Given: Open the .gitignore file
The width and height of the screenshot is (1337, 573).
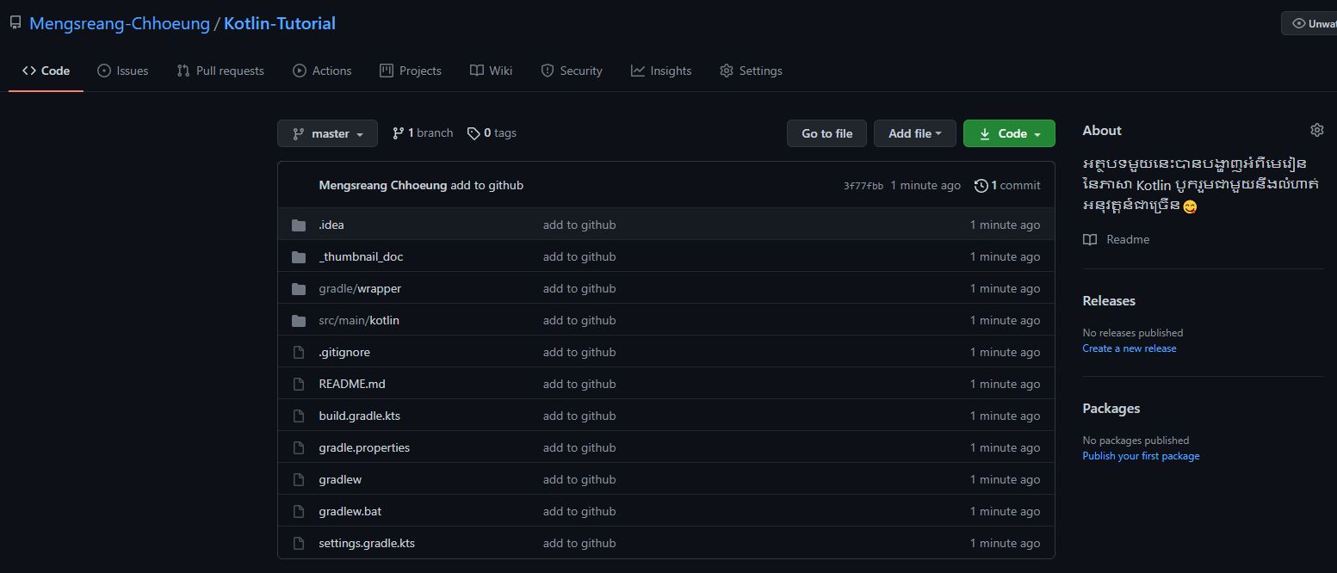Looking at the screenshot, I should (x=344, y=352).
